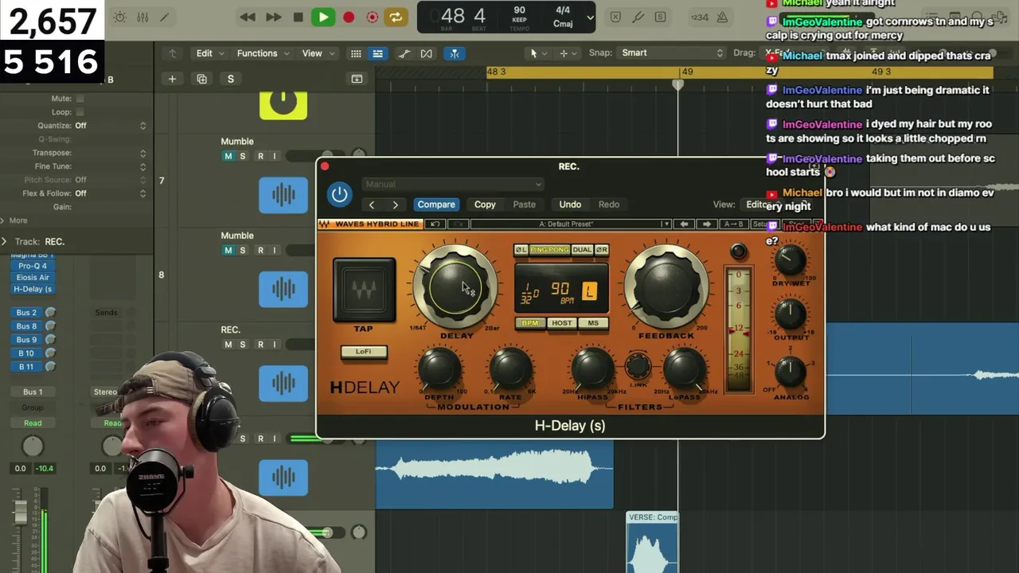Toggle the Automation curve icon
This screenshot has width=1019, height=573.
point(404,53)
